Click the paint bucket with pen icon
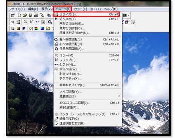The width and height of the screenshot is (175, 140). tap(127, 22)
